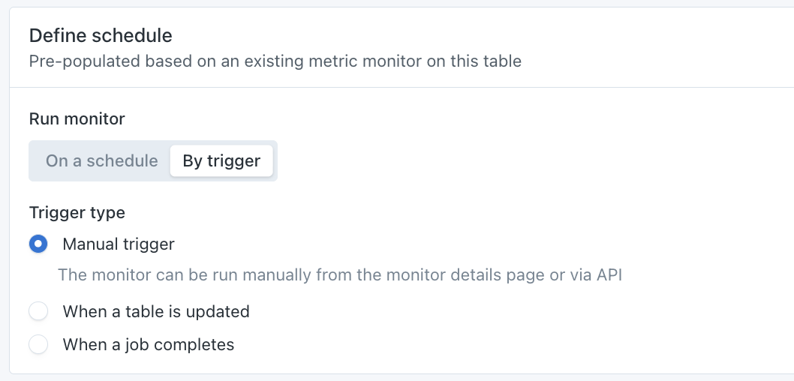
Task: Select the Manual trigger radio button
Action: (38, 244)
